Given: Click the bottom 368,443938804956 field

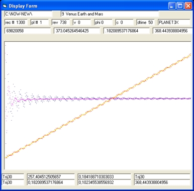Looking at the screenshot, I should coord(162,182).
